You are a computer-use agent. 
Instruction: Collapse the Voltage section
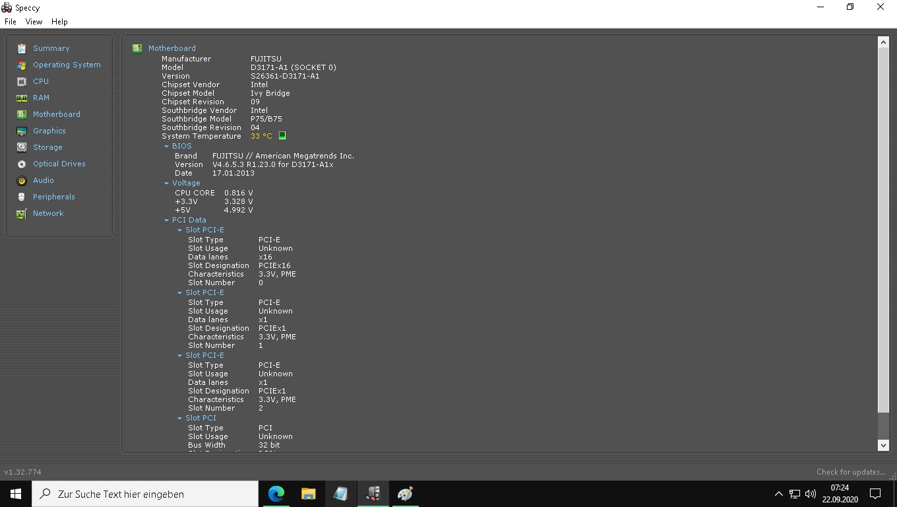[x=167, y=184]
